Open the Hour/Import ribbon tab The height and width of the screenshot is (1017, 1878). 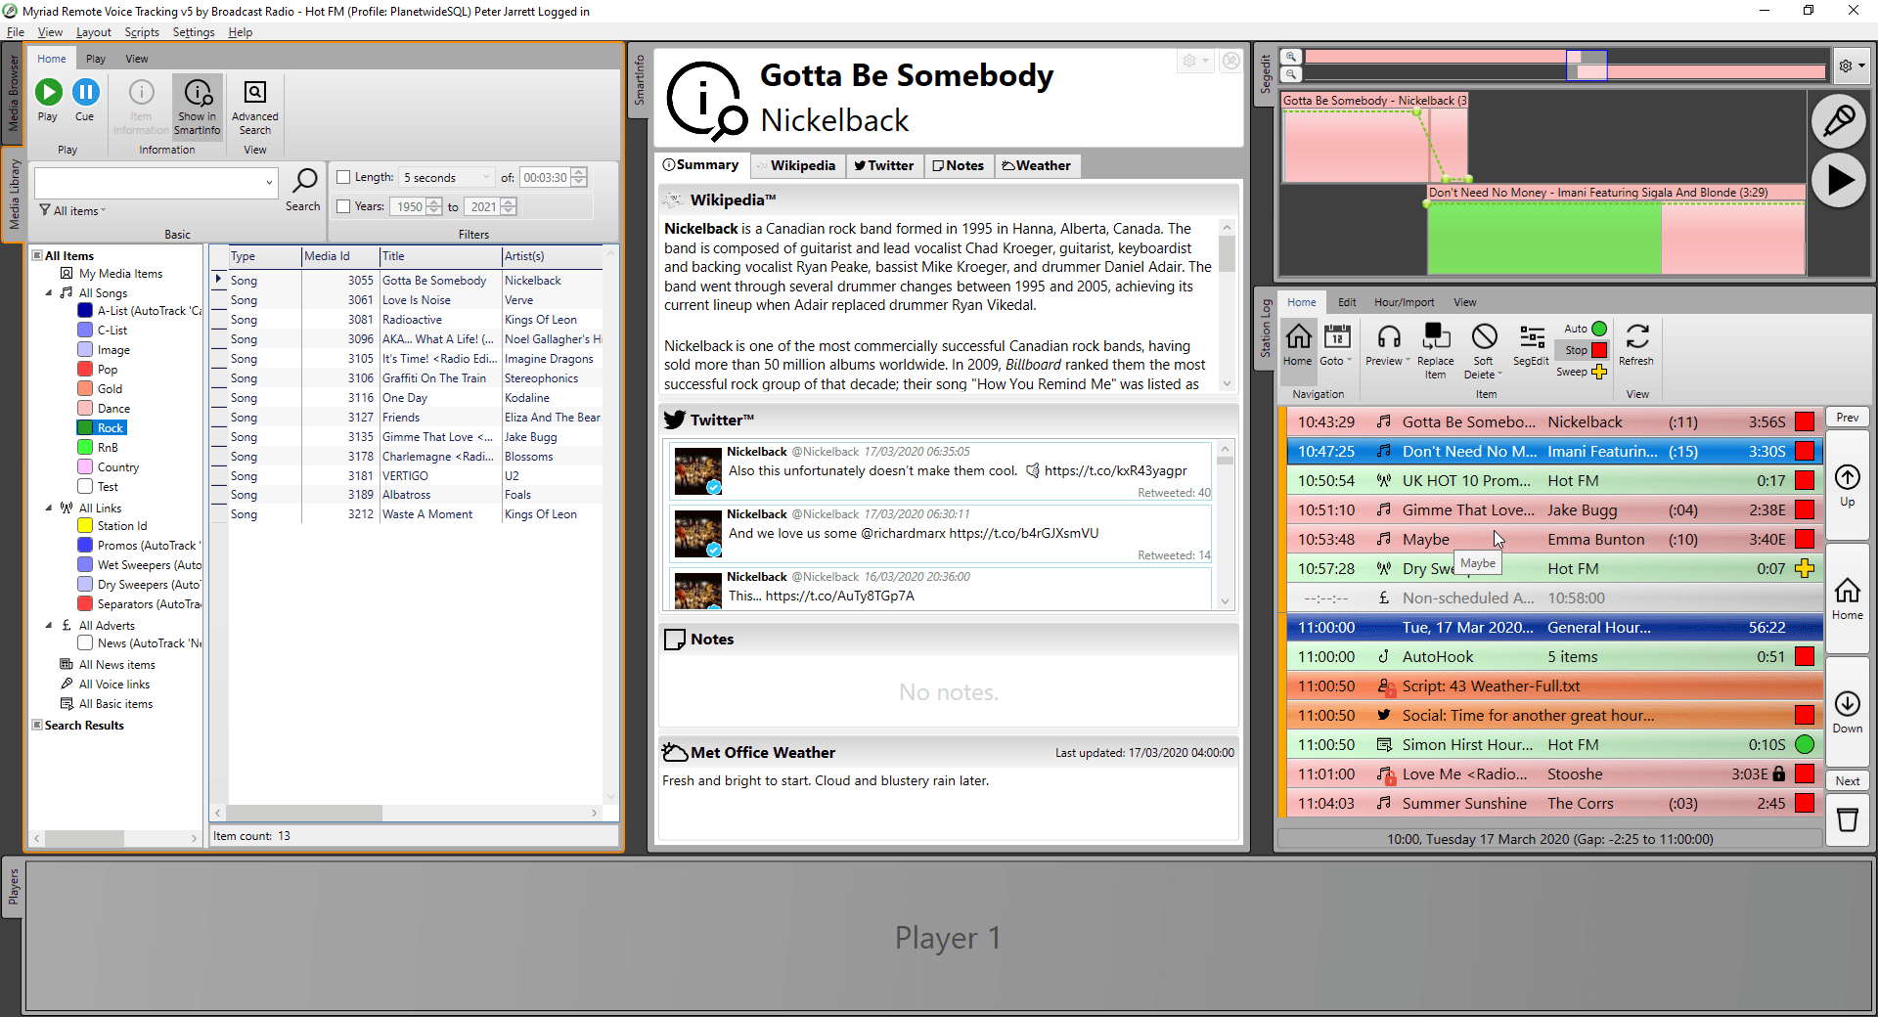tap(1404, 302)
